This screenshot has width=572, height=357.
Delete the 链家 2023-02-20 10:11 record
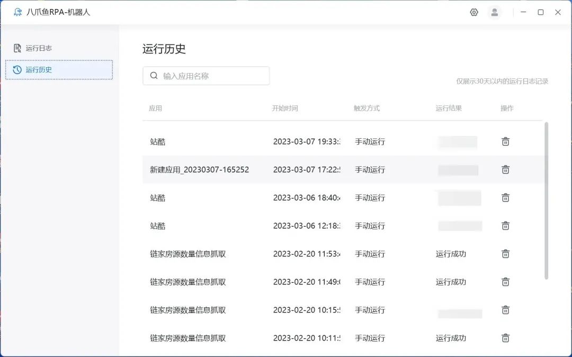coord(505,338)
